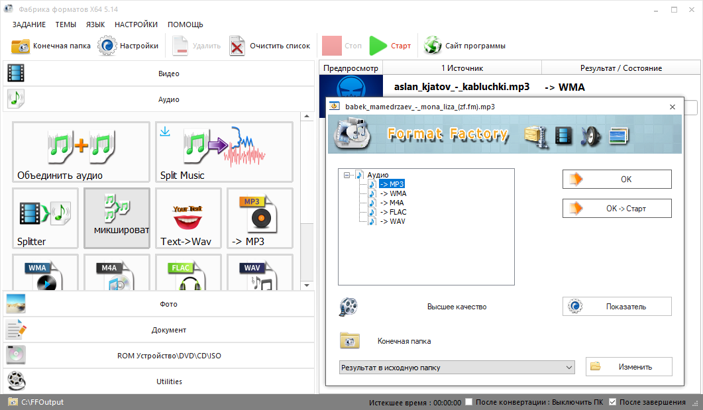Expand the Документ category panel
Screen dimensions: 703x410
(x=159, y=330)
